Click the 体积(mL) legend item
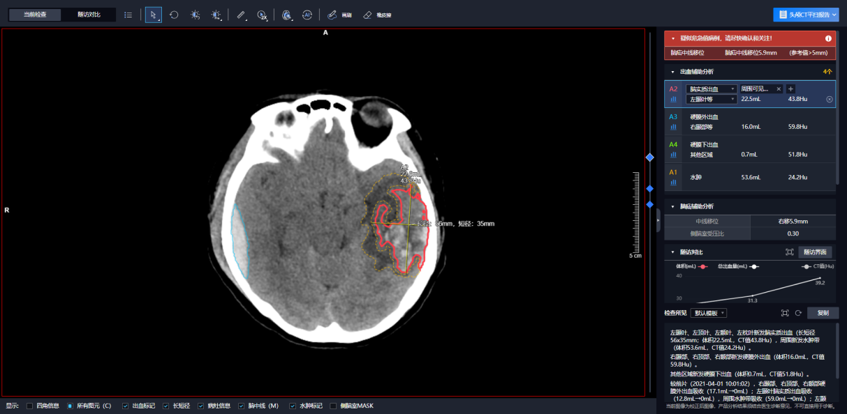 pos(691,266)
